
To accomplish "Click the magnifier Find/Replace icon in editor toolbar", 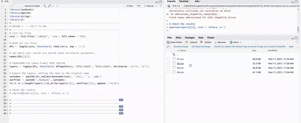I will point(45,6).
